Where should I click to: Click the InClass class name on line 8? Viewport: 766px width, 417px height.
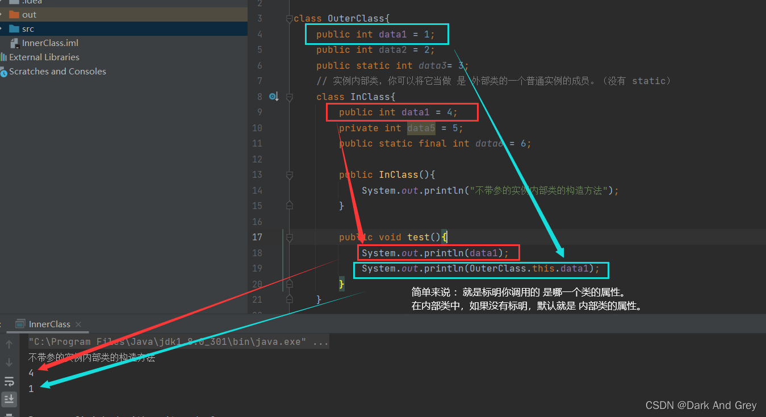(370, 97)
